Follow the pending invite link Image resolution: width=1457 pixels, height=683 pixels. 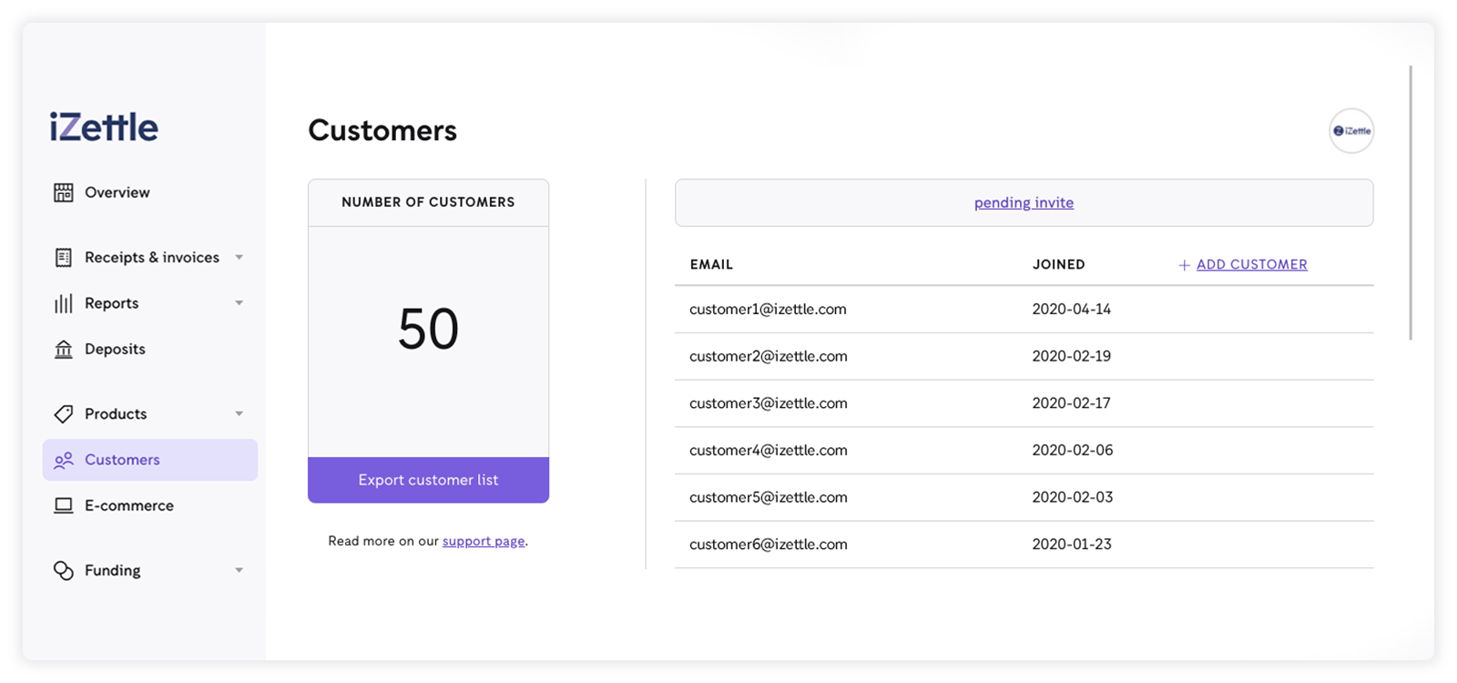click(x=1024, y=202)
